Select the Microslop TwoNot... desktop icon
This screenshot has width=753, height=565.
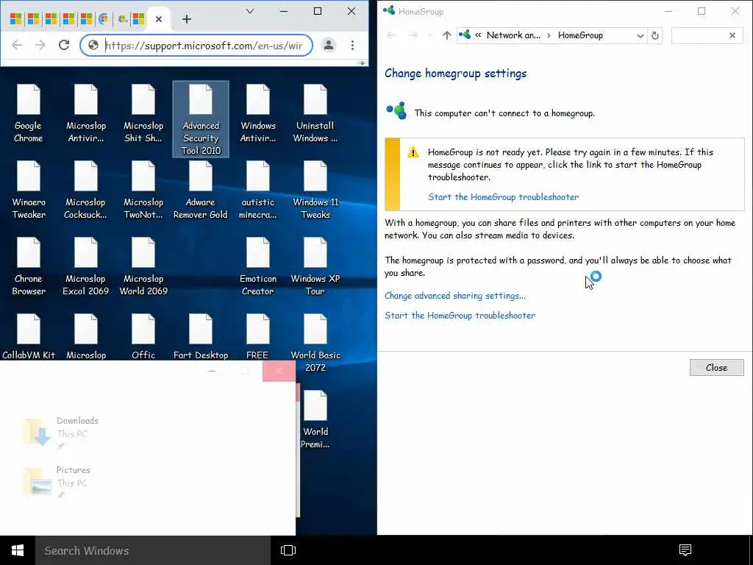pos(143,191)
